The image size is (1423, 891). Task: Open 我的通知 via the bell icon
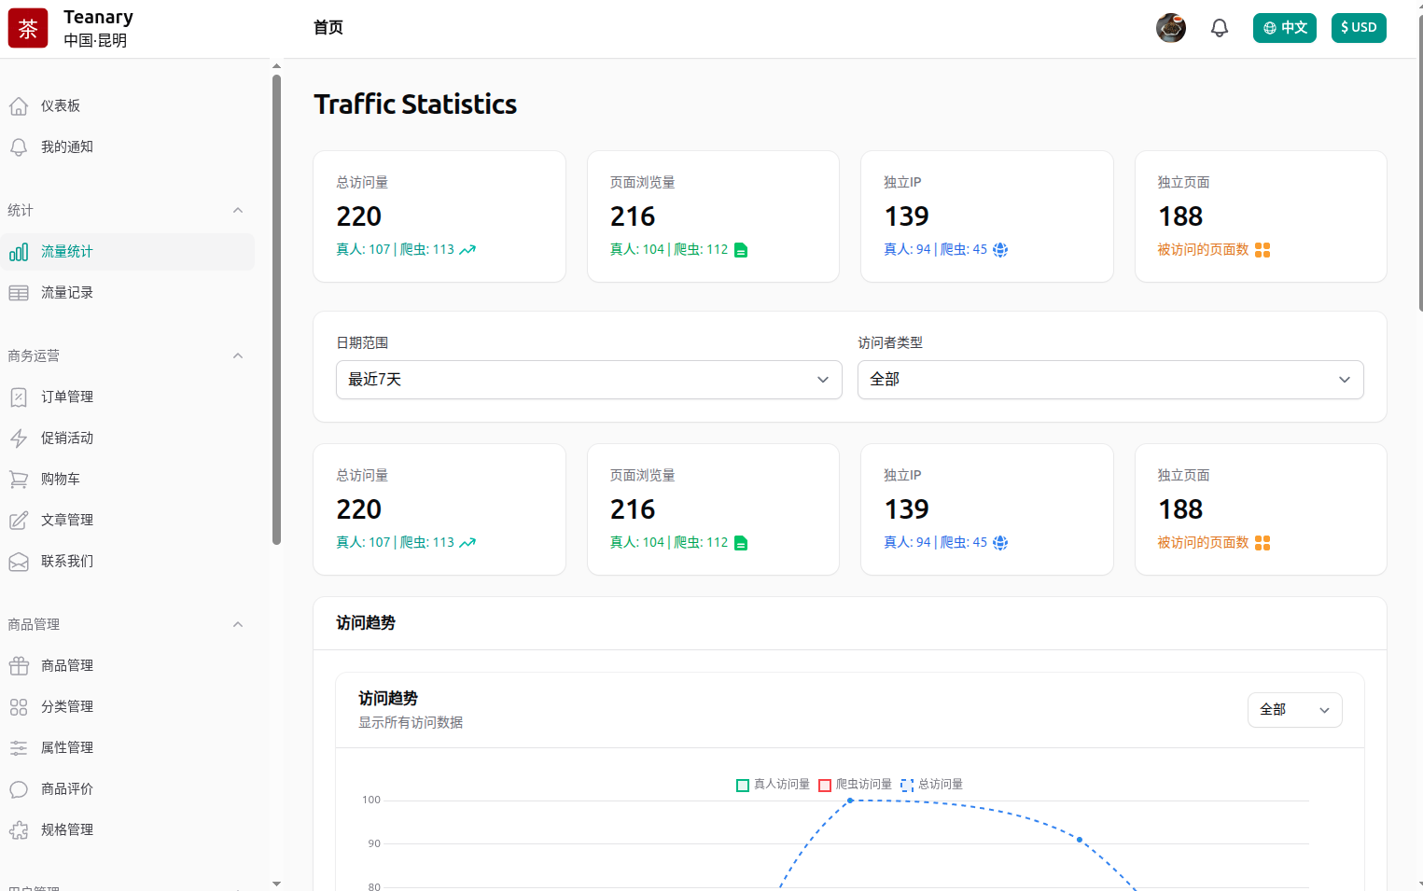pyautogui.click(x=19, y=146)
